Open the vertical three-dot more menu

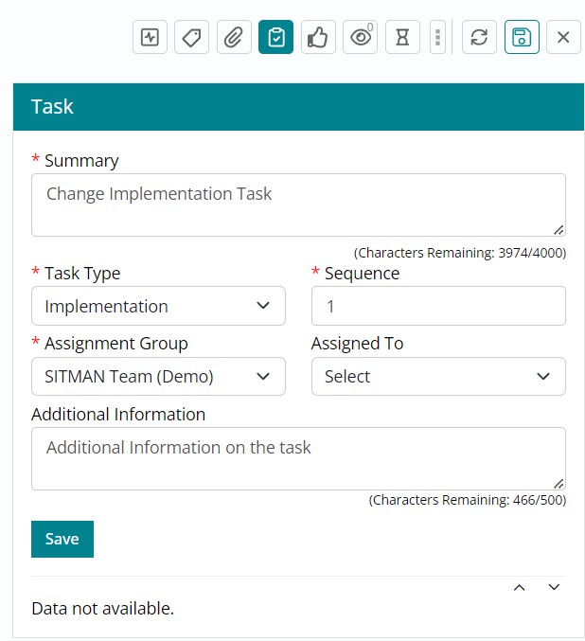[437, 38]
